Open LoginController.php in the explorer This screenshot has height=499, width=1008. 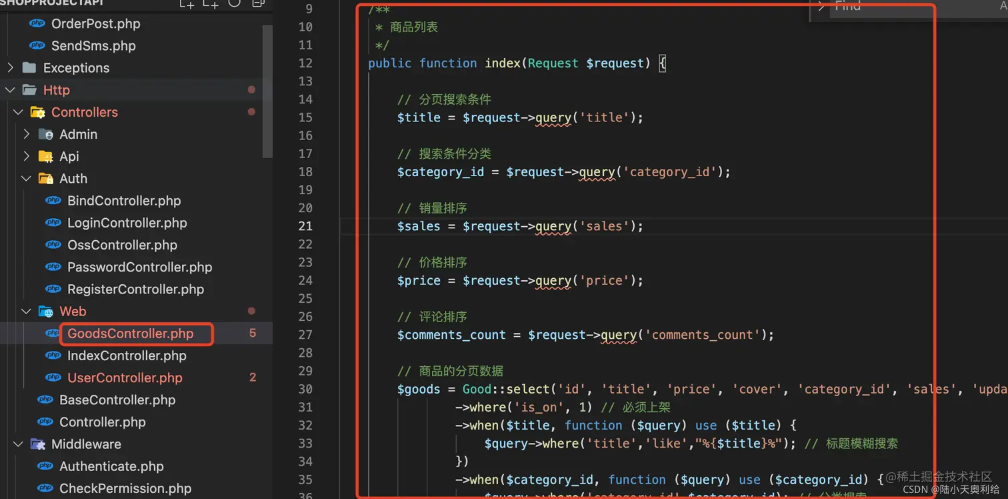[127, 223]
